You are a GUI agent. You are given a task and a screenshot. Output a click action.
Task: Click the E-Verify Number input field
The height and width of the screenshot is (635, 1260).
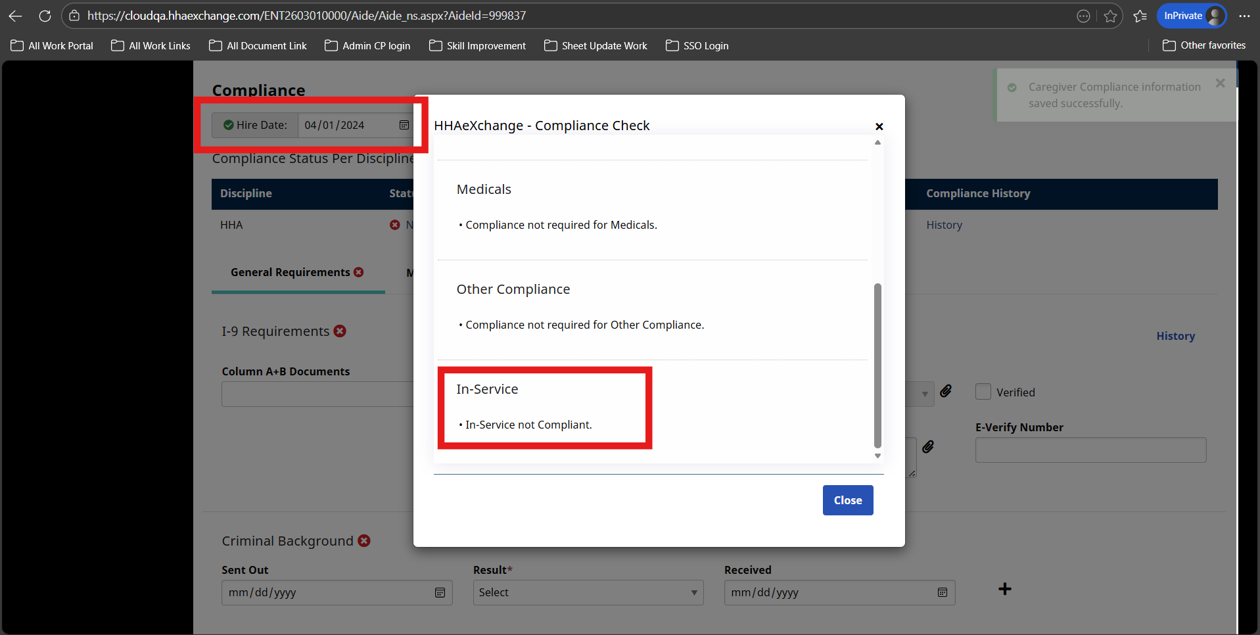pyautogui.click(x=1090, y=450)
